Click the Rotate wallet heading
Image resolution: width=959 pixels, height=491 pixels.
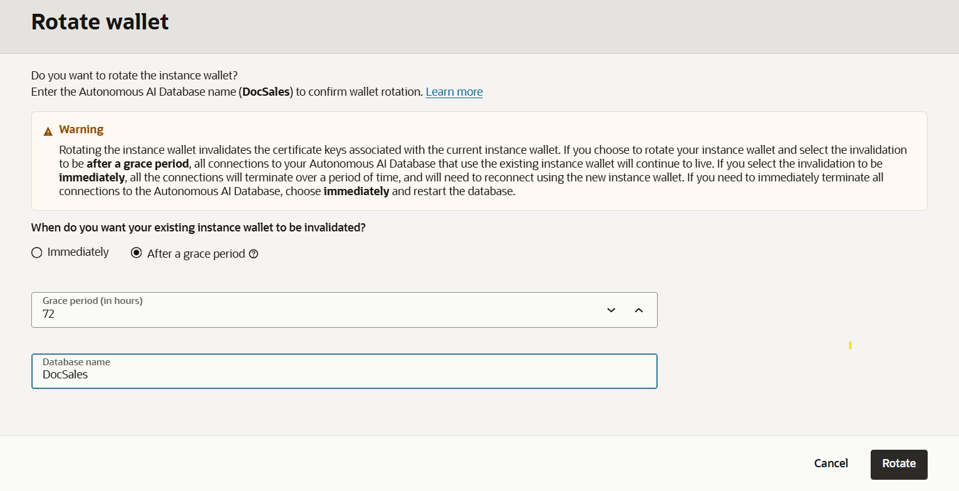click(x=100, y=21)
